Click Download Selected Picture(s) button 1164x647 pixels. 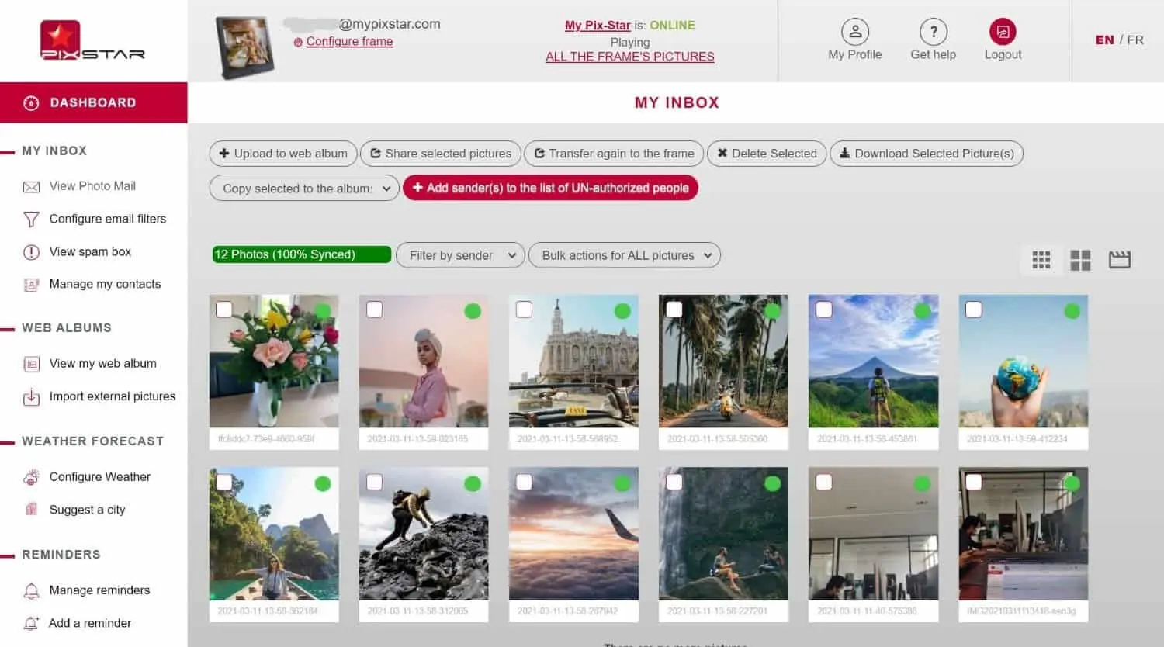coord(927,154)
